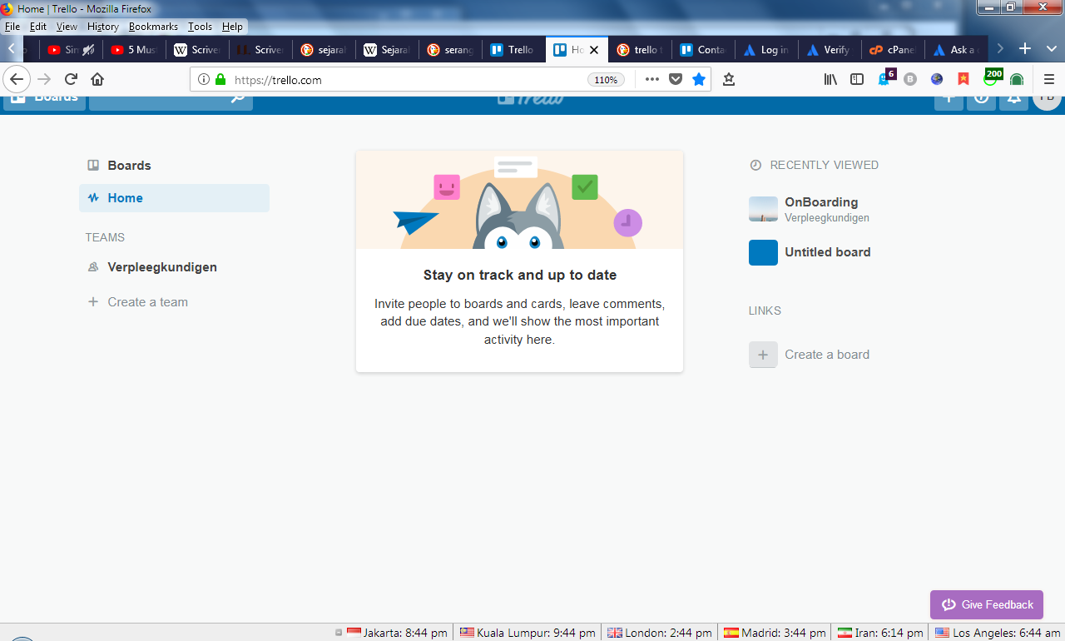Image resolution: width=1065 pixels, height=641 pixels.
Task: Toggle the blue bookmark star
Action: click(x=699, y=79)
